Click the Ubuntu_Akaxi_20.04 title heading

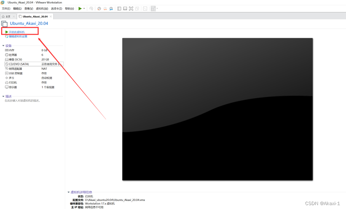point(29,23)
